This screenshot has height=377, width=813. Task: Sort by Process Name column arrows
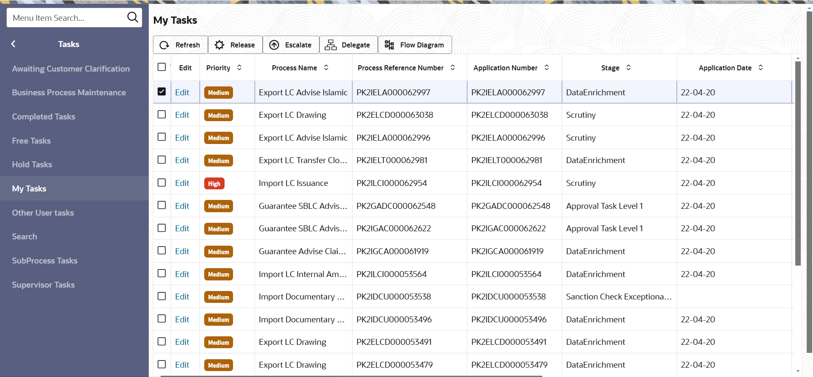point(326,67)
